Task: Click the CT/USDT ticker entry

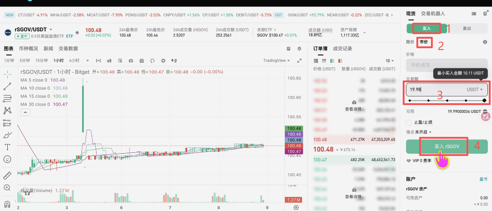Action: coord(33,15)
